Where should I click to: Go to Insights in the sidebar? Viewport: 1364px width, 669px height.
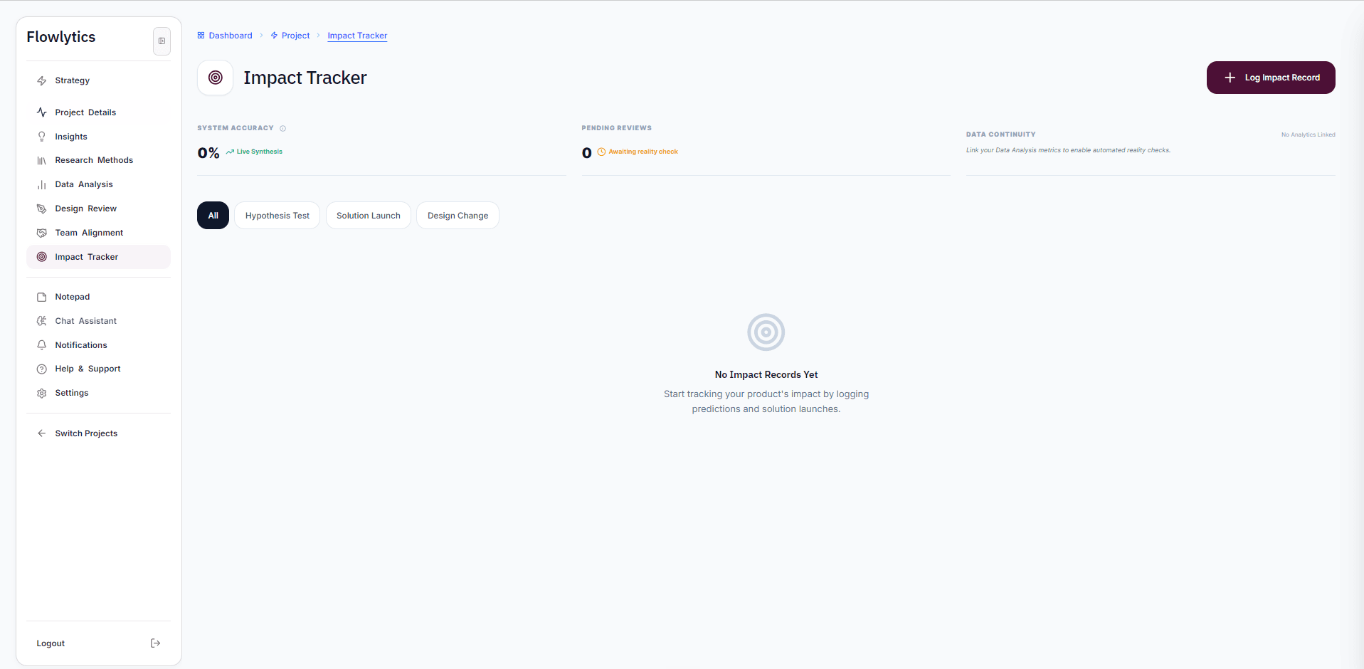tap(98, 137)
